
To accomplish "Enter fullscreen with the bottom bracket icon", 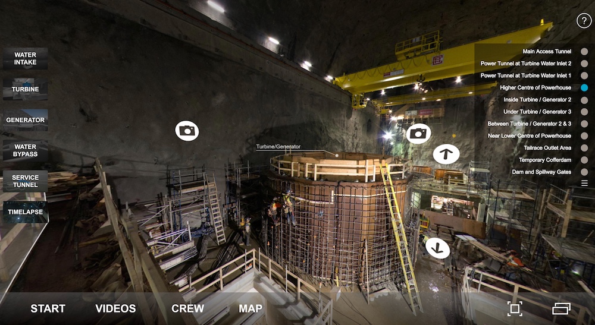I will point(515,308).
